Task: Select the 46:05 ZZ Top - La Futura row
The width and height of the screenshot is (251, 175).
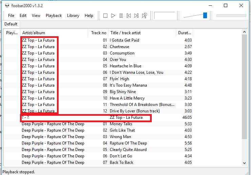Action: 126,117
